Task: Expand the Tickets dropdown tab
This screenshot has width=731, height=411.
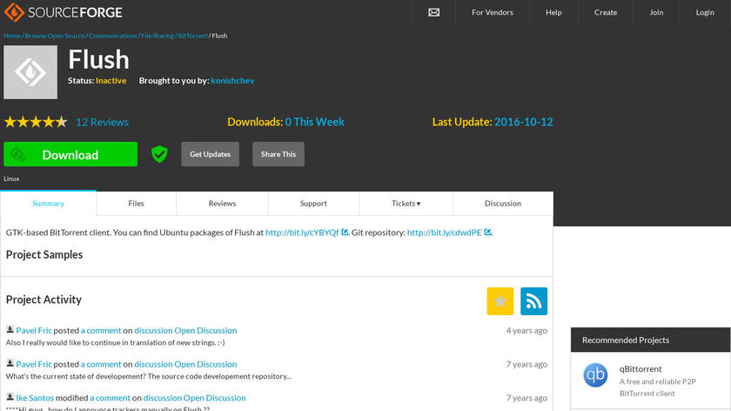Action: pyautogui.click(x=406, y=204)
